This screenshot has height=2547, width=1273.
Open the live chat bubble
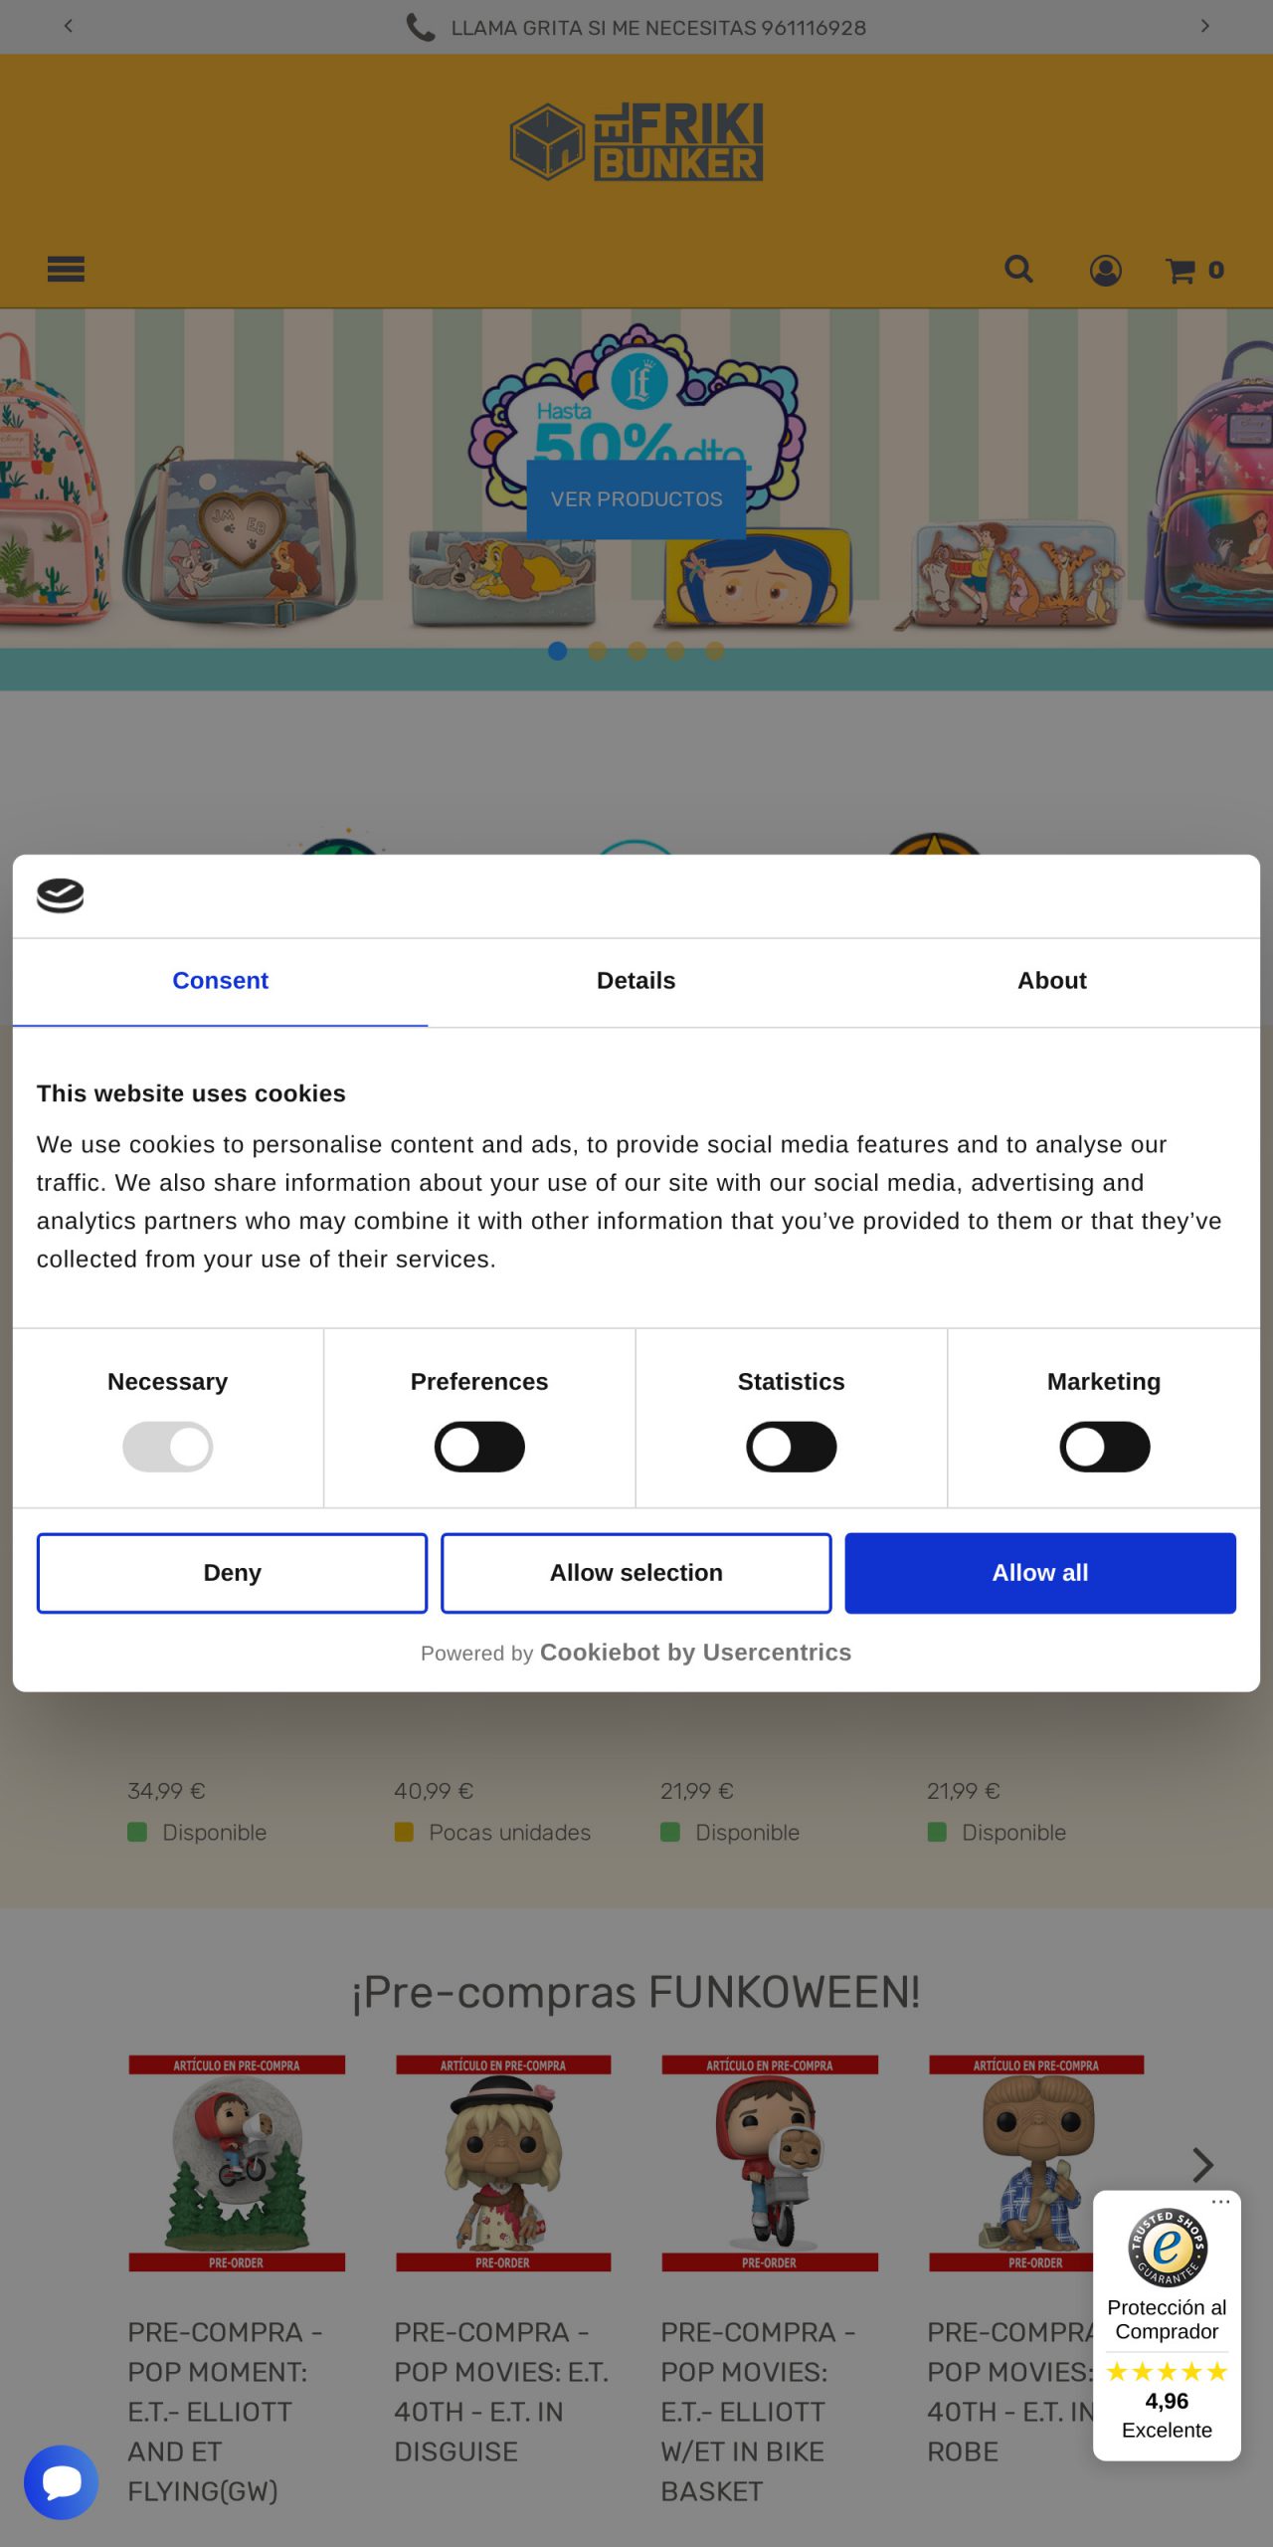(61, 2481)
